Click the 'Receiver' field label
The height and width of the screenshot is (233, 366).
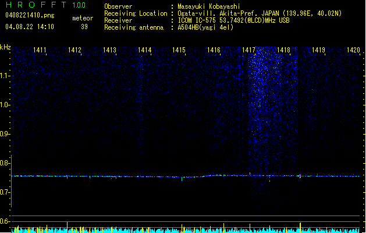118,20
